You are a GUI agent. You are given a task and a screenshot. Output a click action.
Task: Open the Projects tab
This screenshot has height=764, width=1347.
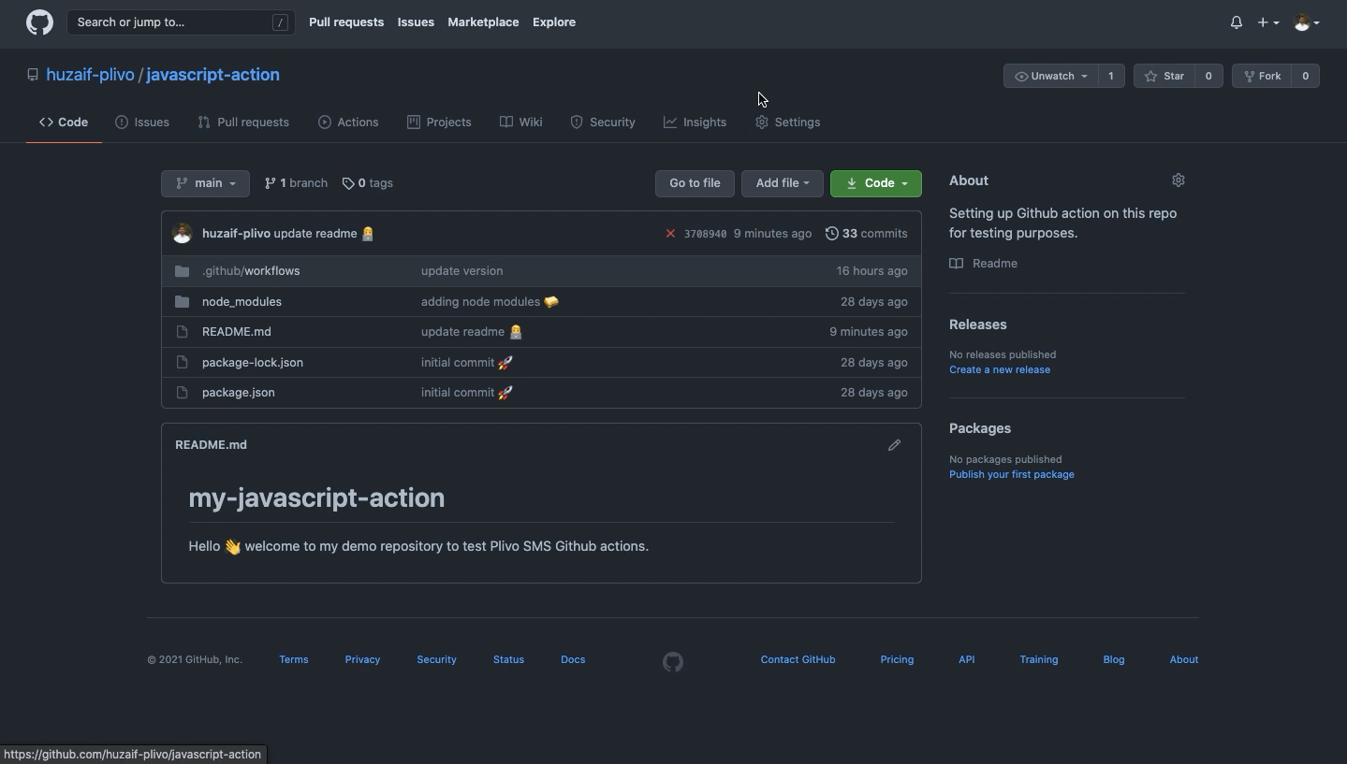click(439, 123)
